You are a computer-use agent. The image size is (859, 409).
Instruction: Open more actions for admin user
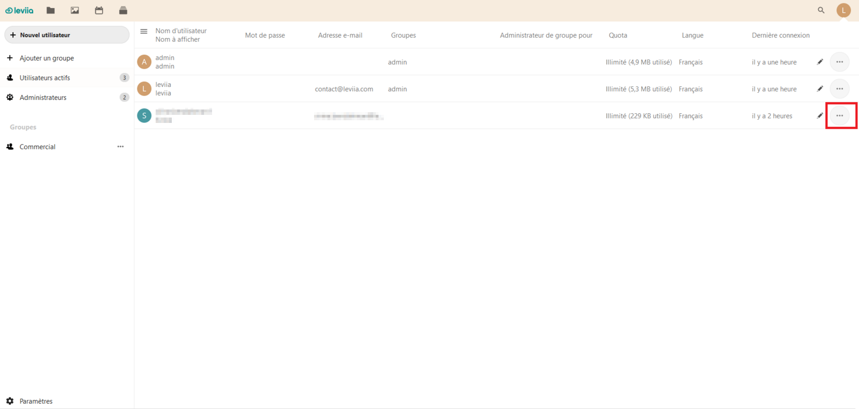point(840,62)
